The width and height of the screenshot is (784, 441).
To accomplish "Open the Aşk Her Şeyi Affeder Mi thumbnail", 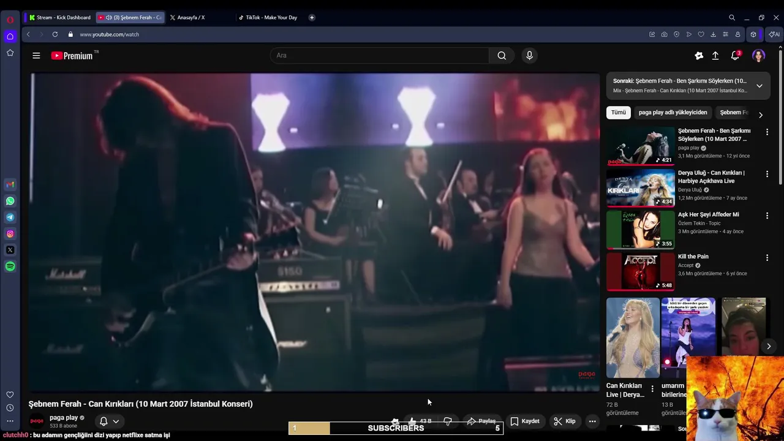I will (641, 230).
